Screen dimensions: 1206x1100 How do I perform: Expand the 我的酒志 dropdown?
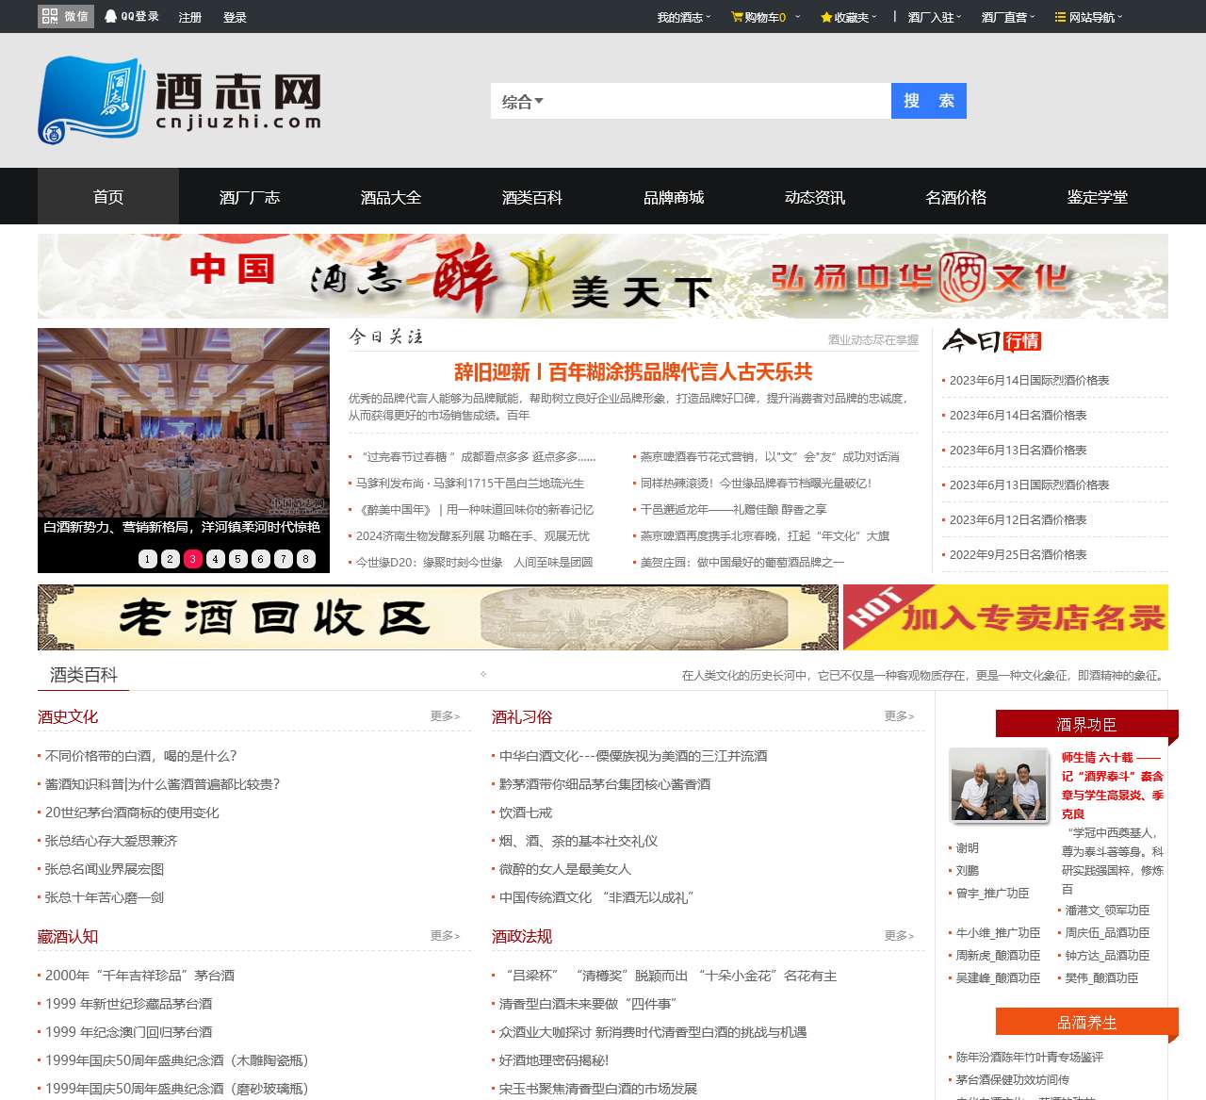tap(684, 17)
